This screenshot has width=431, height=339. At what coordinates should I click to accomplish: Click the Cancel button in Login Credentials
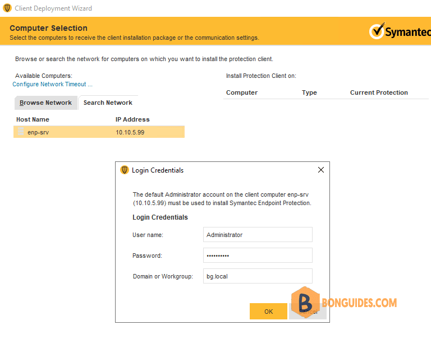[308, 312]
